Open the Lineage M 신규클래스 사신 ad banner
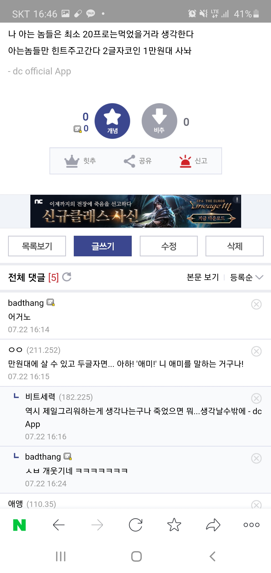 point(136,211)
